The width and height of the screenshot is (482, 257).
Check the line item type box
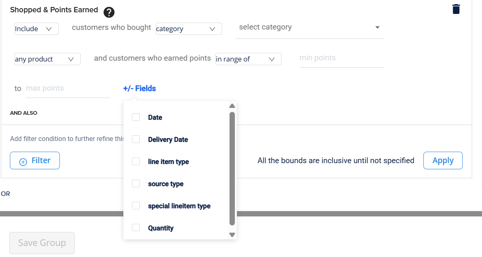coord(136,161)
